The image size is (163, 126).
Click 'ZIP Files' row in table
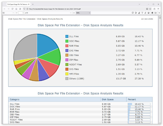[x=80, y=117]
